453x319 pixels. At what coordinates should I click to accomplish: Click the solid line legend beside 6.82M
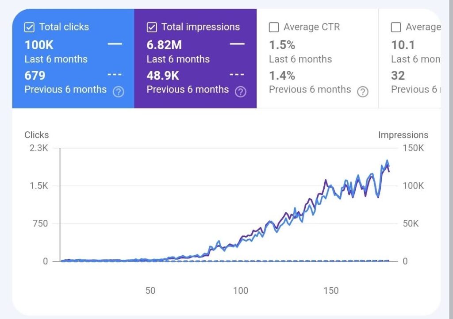point(237,44)
